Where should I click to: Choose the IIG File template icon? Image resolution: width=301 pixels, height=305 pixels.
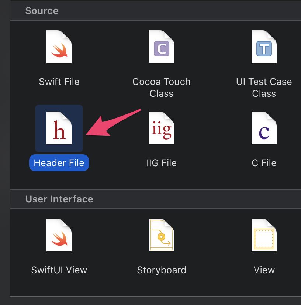coord(162,128)
